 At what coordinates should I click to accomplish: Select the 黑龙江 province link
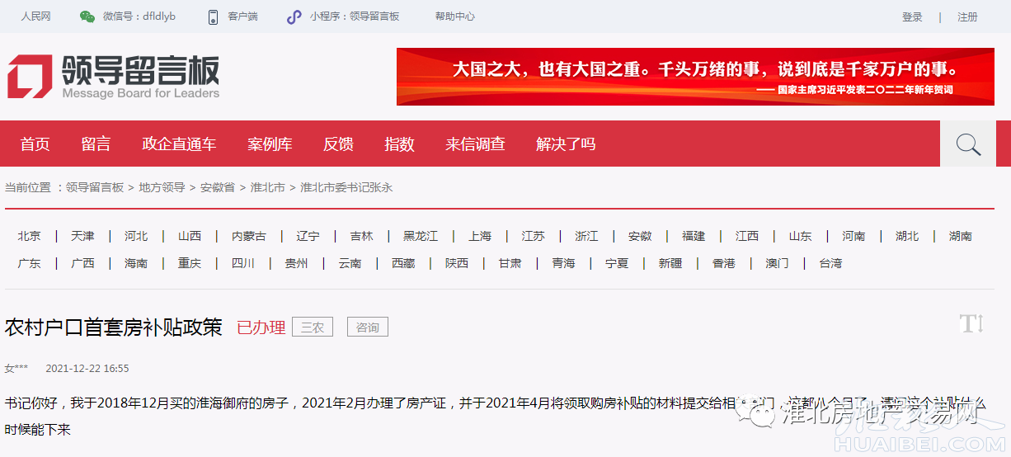click(x=421, y=236)
